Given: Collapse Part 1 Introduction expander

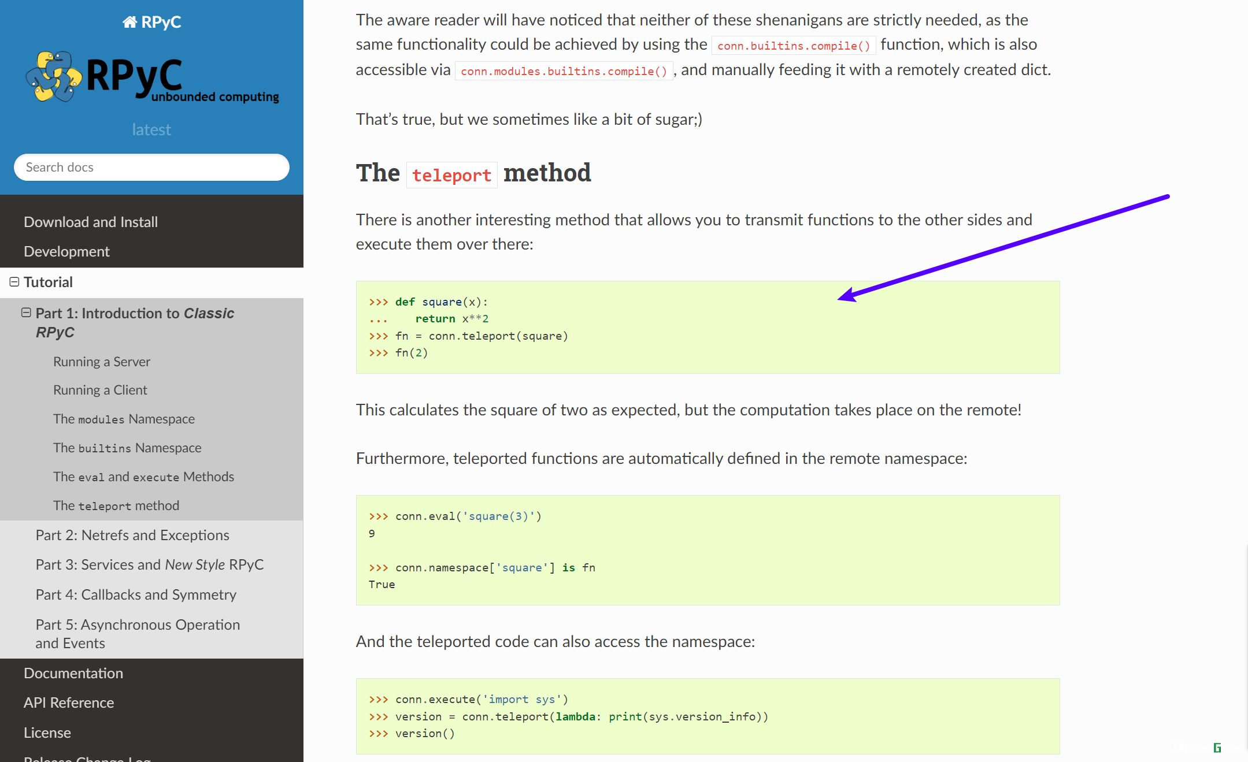Looking at the screenshot, I should (x=26, y=313).
